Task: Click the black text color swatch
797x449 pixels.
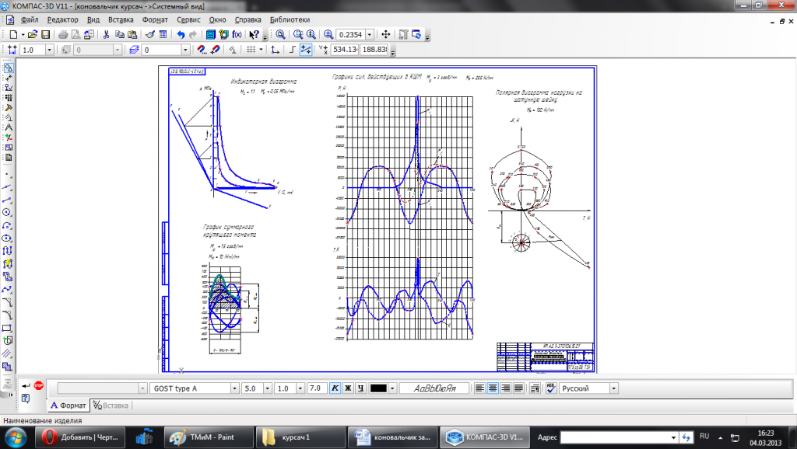Action: click(378, 388)
